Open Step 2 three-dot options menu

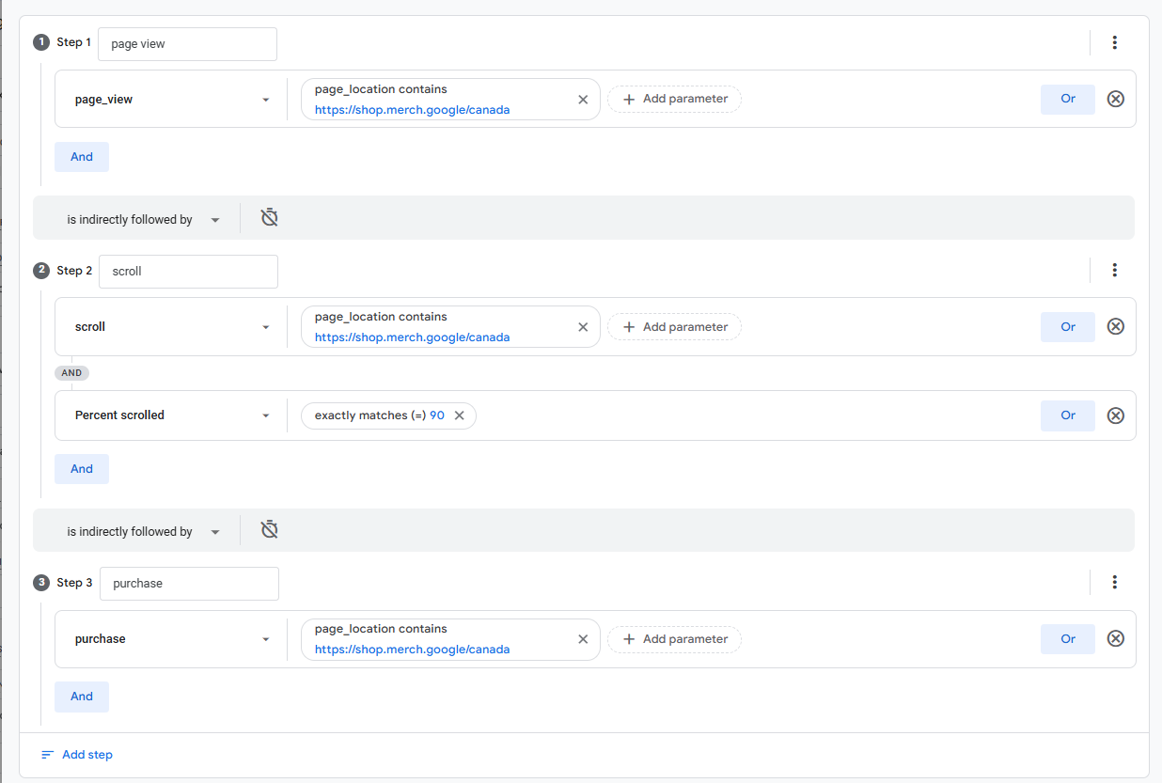tap(1114, 270)
